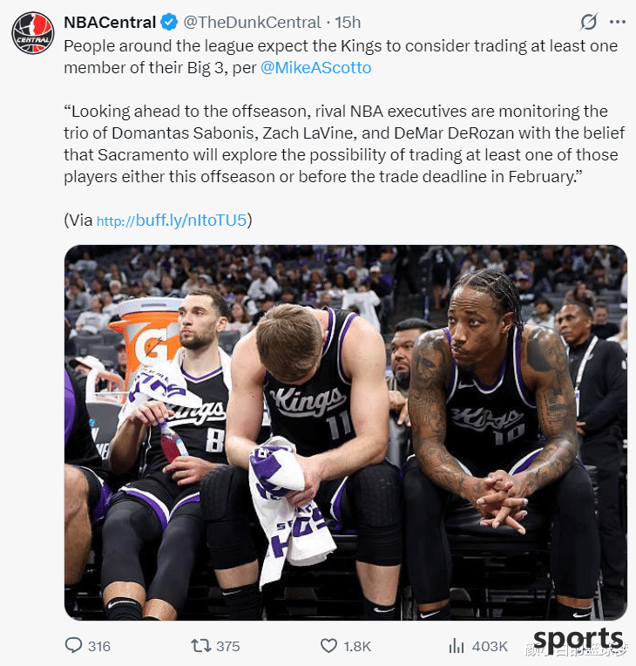636x666 pixels.
Task: Click the NBACentral display name
Action: click(x=110, y=22)
